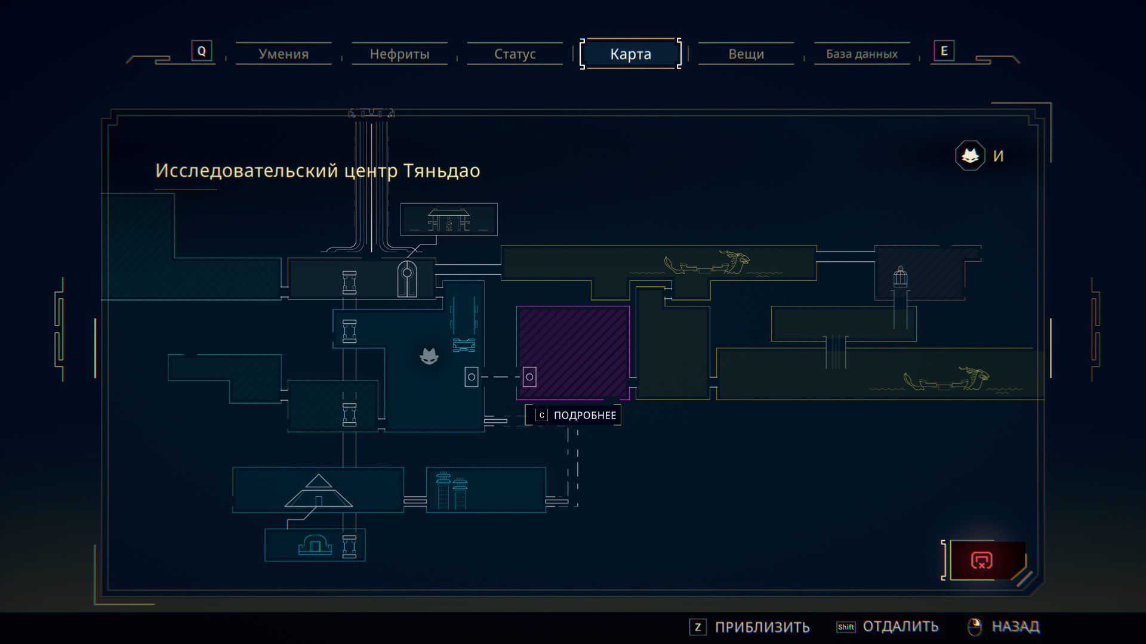This screenshot has width=1146, height=644.
Task: Click the red icon in corner panel
Action: (982, 561)
